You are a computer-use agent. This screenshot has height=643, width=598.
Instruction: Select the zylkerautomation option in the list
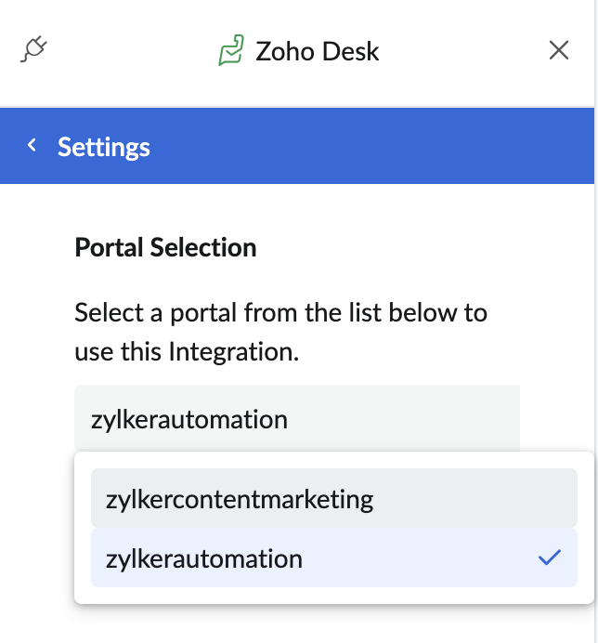(x=204, y=558)
